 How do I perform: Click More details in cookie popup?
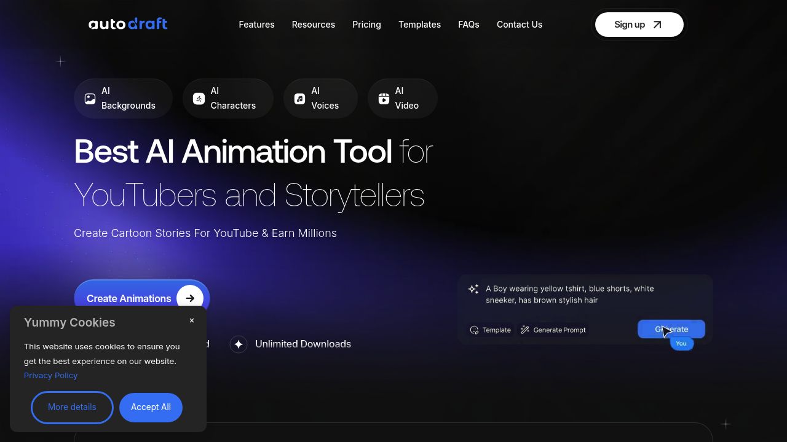72,407
